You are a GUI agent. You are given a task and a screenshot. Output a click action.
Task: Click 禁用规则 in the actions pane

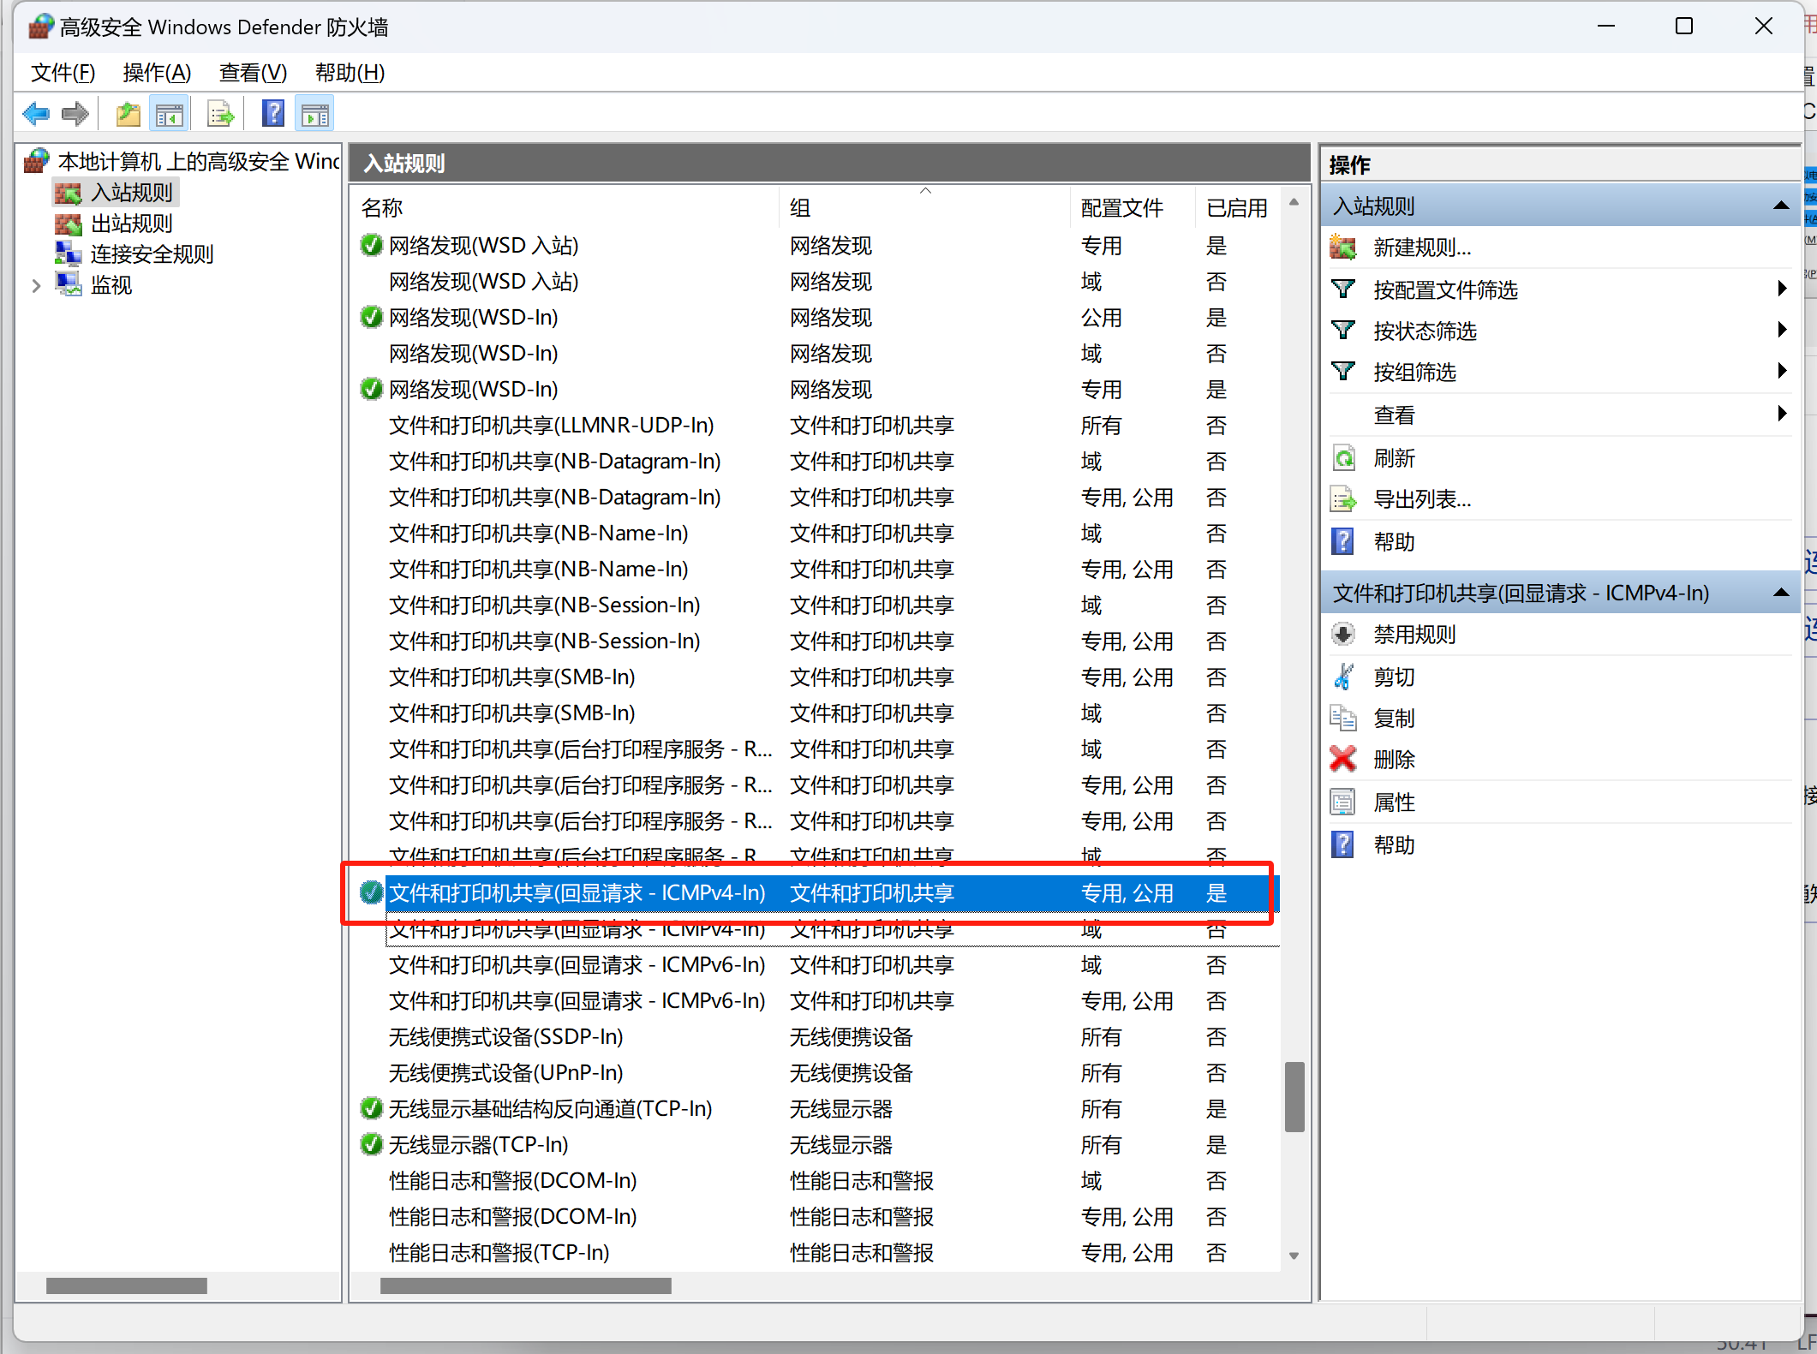pyautogui.click(x=1414, y=635)
